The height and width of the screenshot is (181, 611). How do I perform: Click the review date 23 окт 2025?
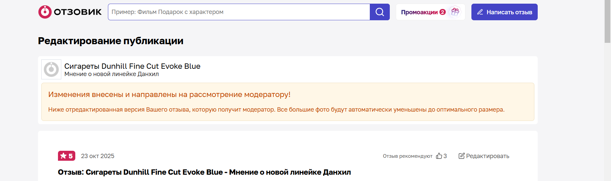pyautogui.click(x=98, y=156)
